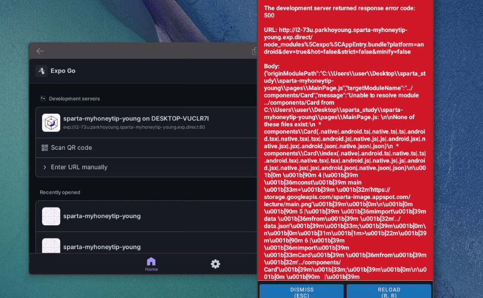Click the Development servers terminal icon
Image resolution: width=483 pixels, height=298 pixels.
pos(43,99)
